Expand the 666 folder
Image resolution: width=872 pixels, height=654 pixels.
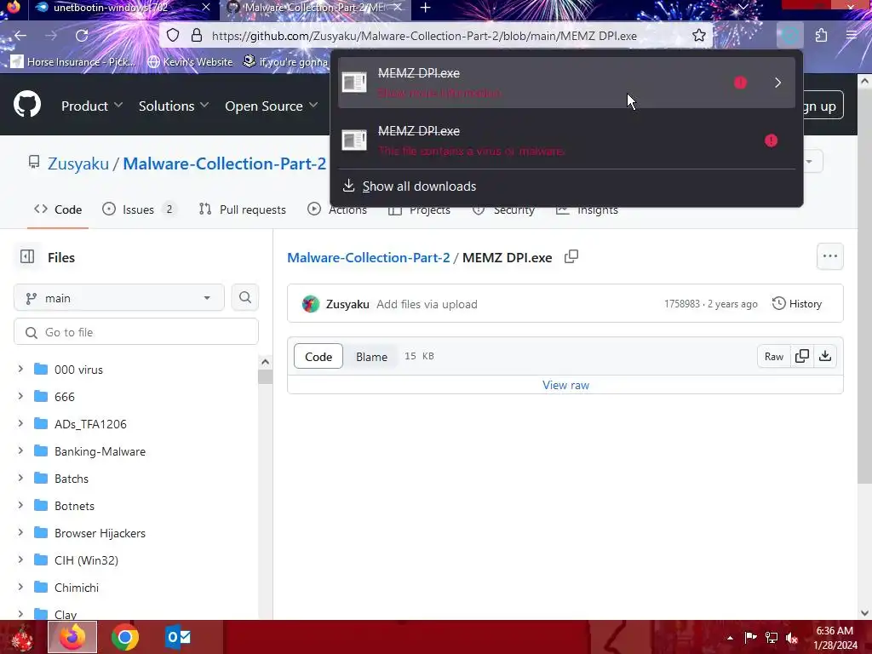click(x=20, y=396)
